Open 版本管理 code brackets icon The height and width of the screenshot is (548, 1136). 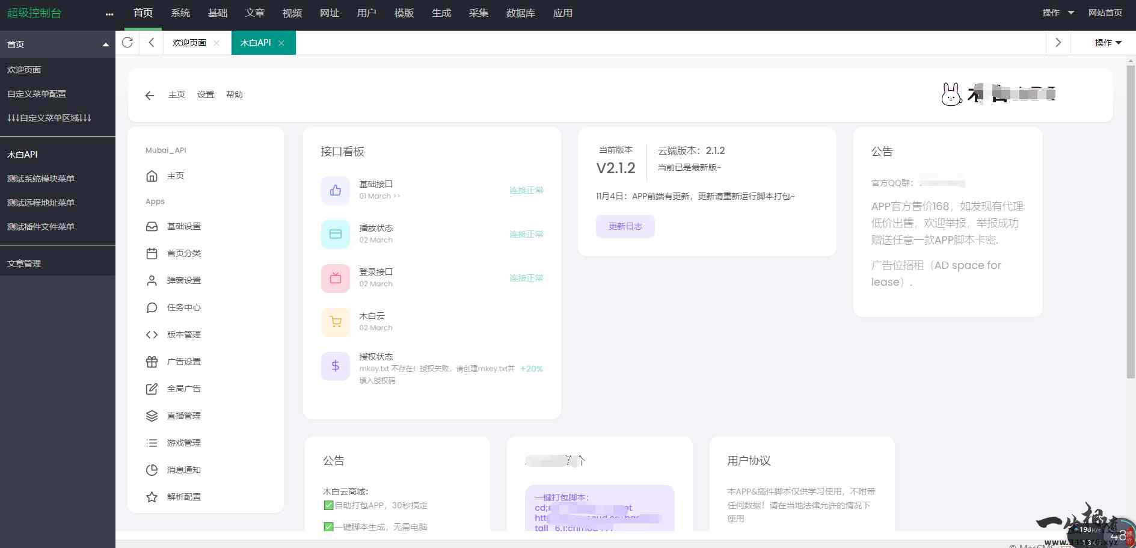point(152,334)
